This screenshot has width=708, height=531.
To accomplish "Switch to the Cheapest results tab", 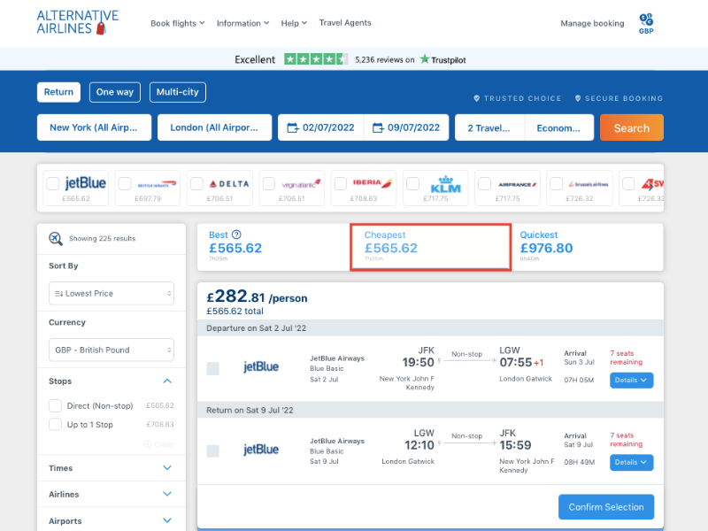I will [430, 248].
